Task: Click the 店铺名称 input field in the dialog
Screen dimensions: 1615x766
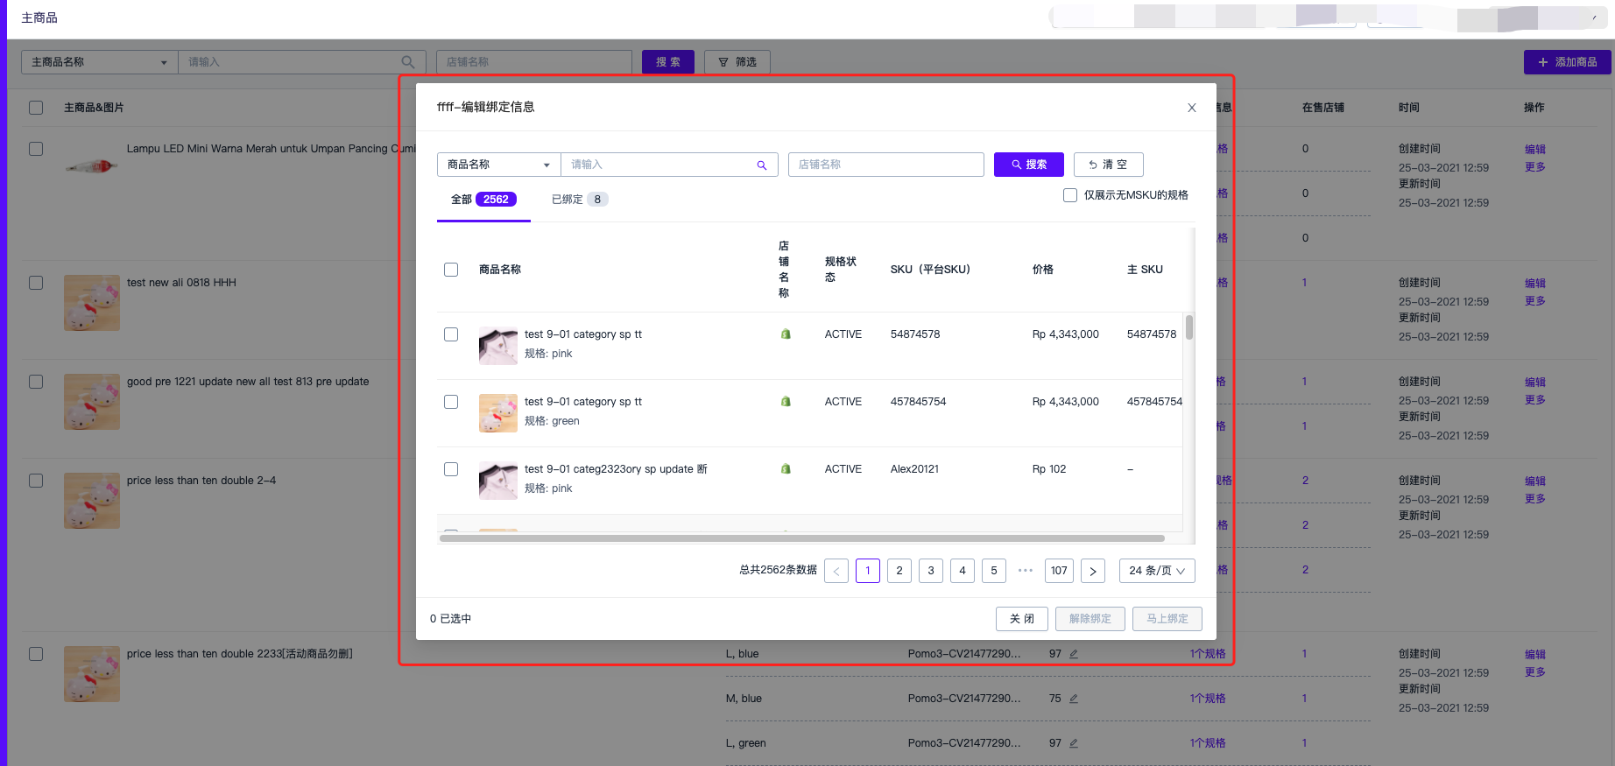Action: pos(885,165)
